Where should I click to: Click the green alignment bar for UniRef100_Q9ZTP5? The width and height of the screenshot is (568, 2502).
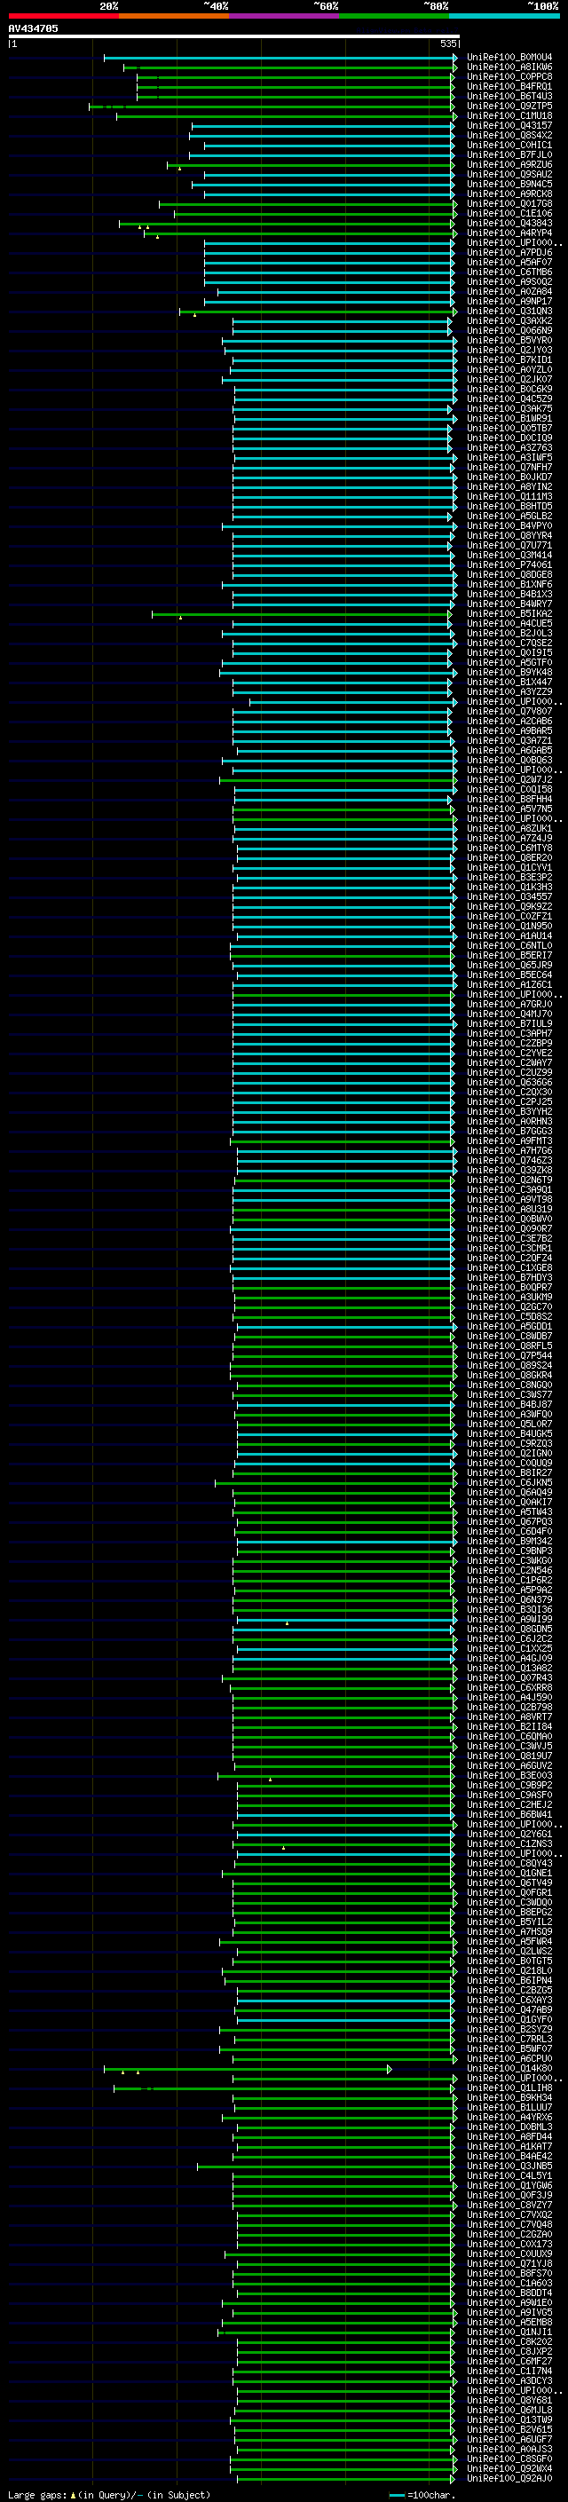click(x=271, y=106)
